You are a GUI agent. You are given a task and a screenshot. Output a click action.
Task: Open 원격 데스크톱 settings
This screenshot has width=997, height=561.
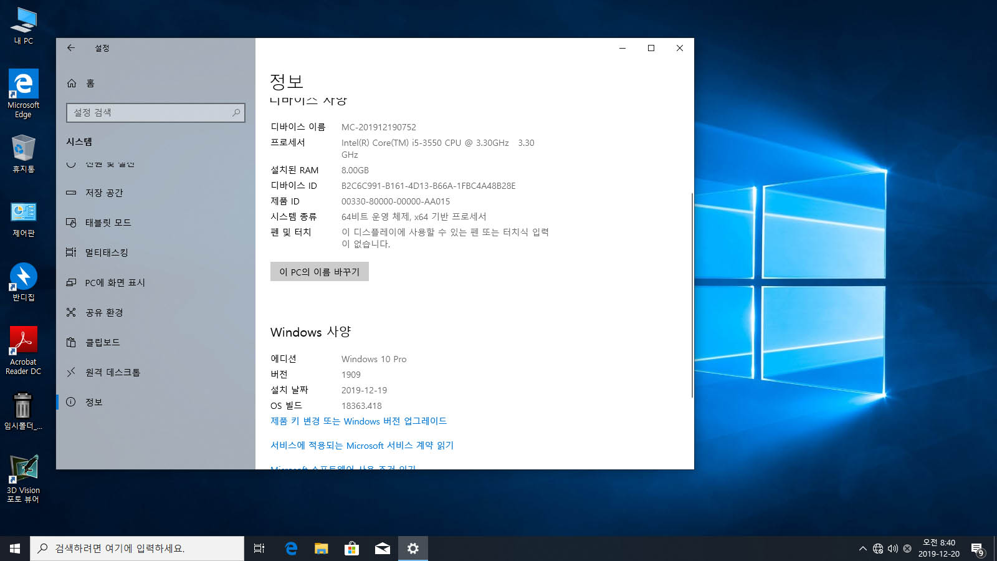[x=156, y=372]
